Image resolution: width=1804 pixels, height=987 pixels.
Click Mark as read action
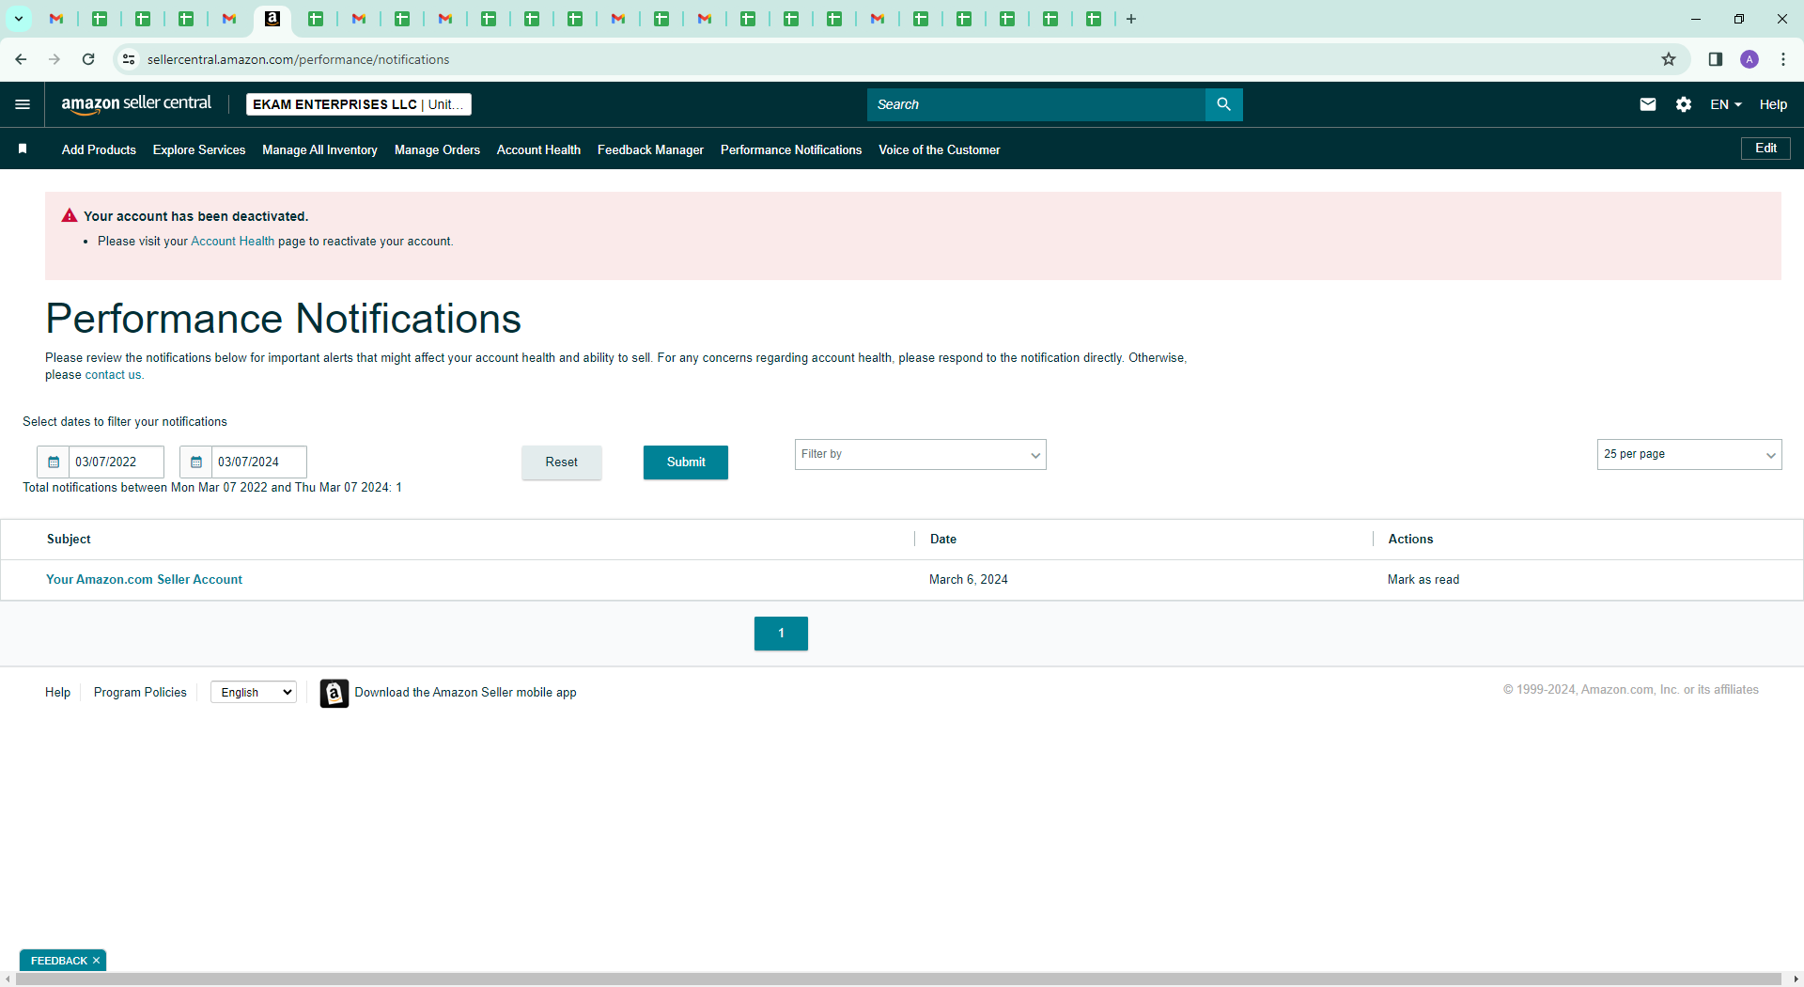tap(1423, 580)
